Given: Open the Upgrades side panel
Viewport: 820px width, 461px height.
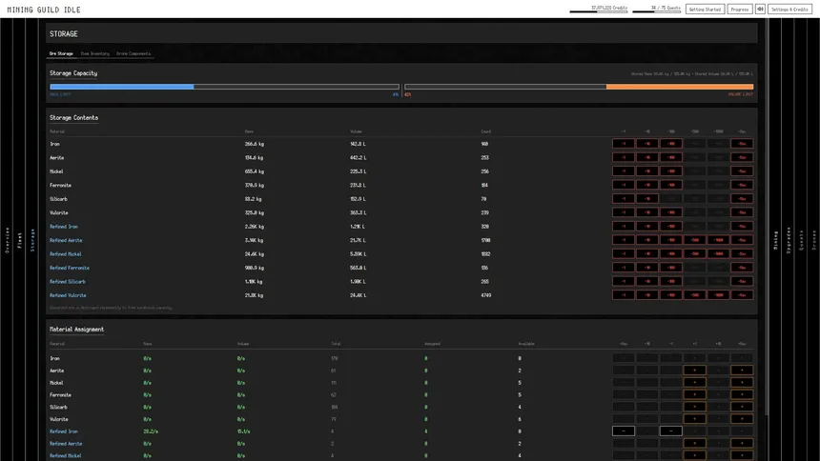Looking at the screenshot, I should coord(789,240).
